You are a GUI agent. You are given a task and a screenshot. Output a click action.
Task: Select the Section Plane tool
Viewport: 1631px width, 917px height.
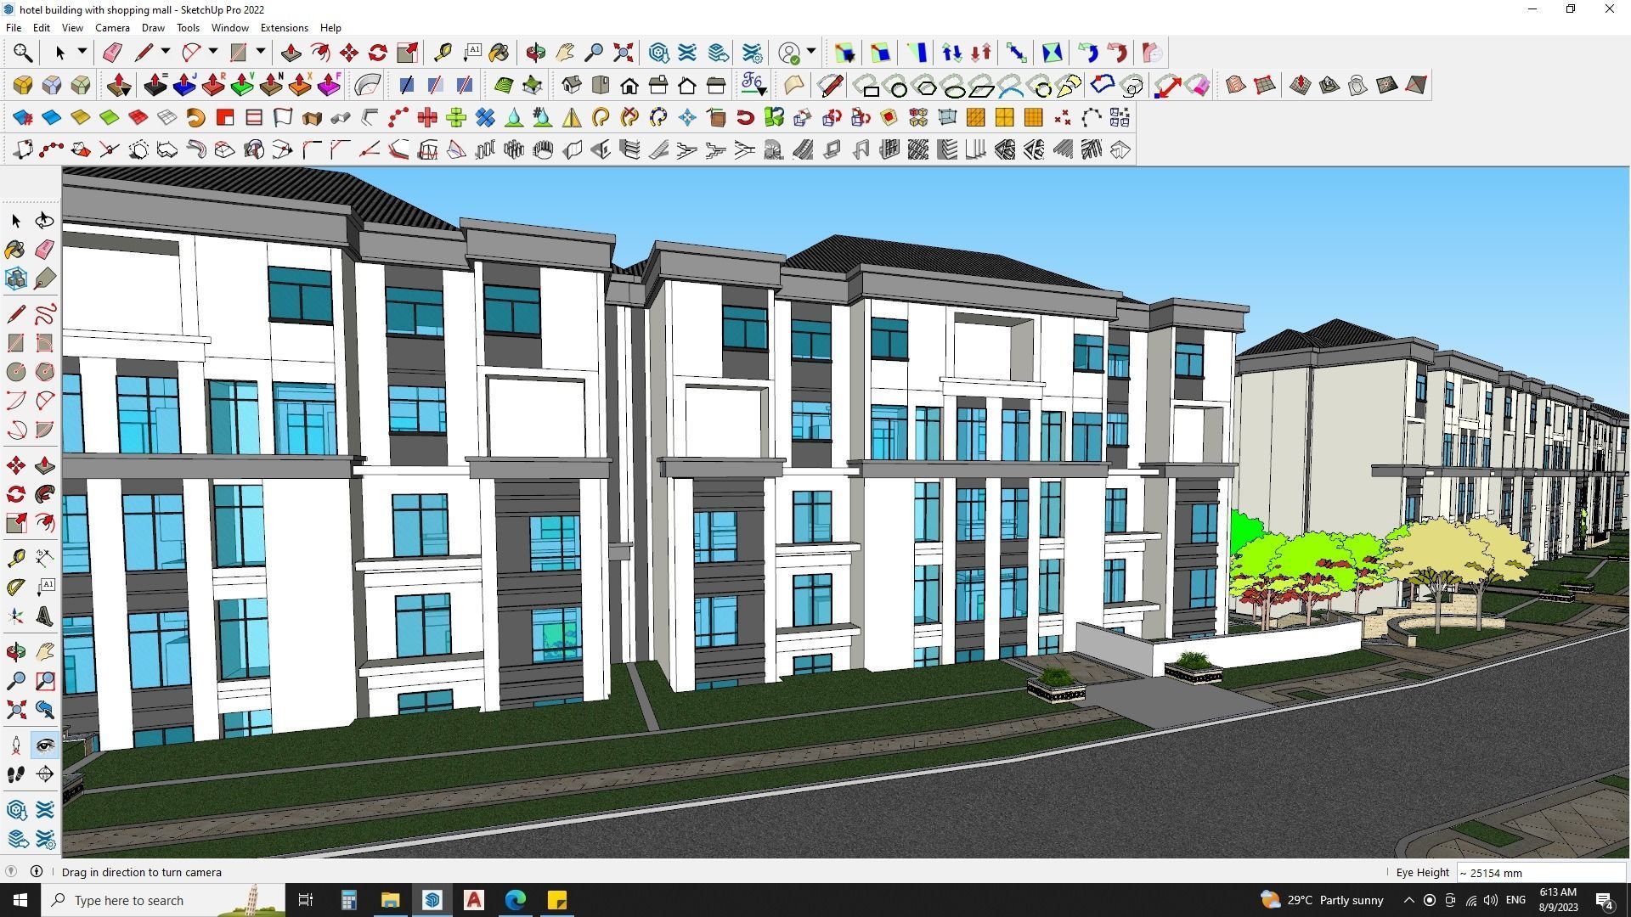coord(45,774)
